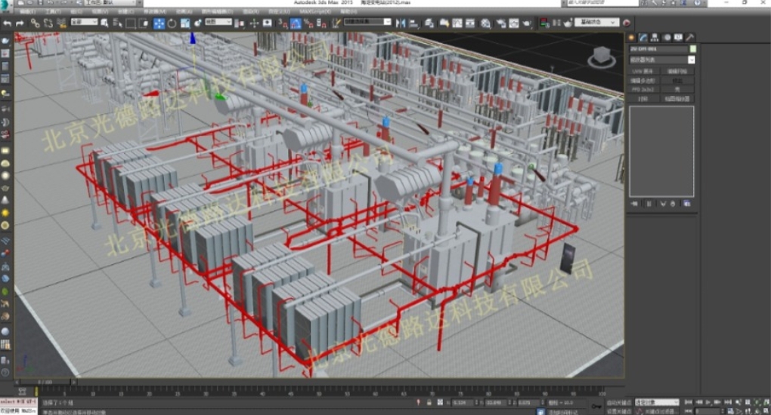Click the object color swatch beside name
The height and width of the screenshot is (415, 771).
(x=692, y=49)
